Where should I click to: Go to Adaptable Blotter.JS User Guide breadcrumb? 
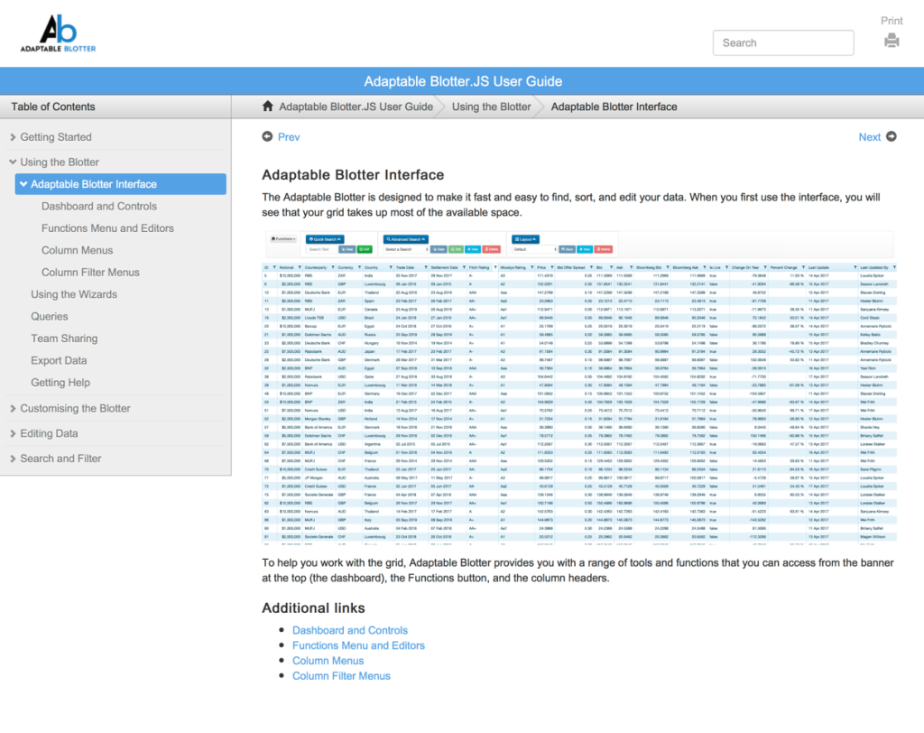point(356,107)
